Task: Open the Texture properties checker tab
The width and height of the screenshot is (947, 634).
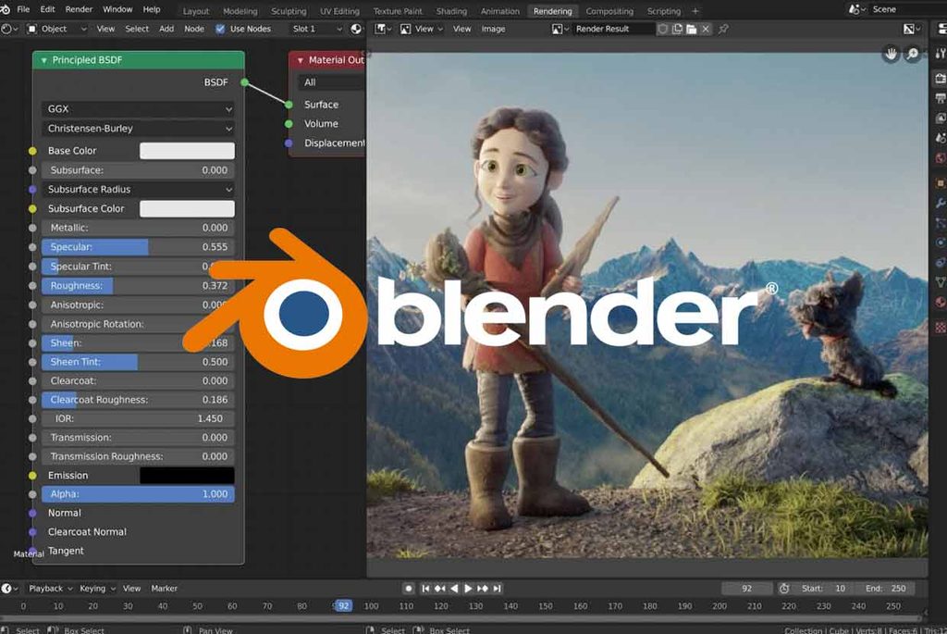Action: [x=941, y=328]
